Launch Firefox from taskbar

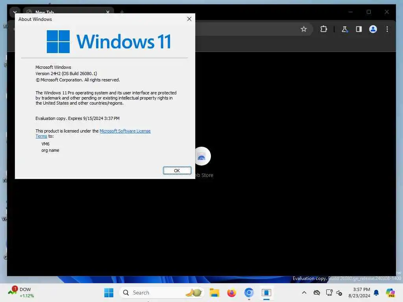(231, 293)
